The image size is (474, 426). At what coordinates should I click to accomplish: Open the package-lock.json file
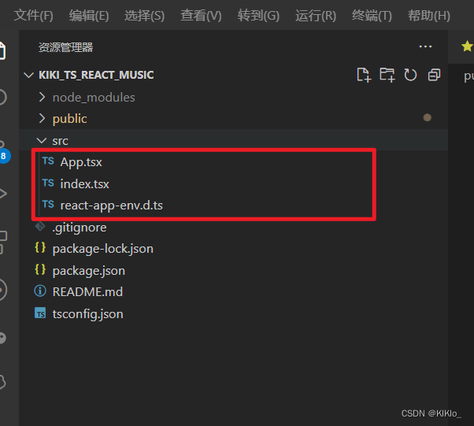(x=103, y=249)
